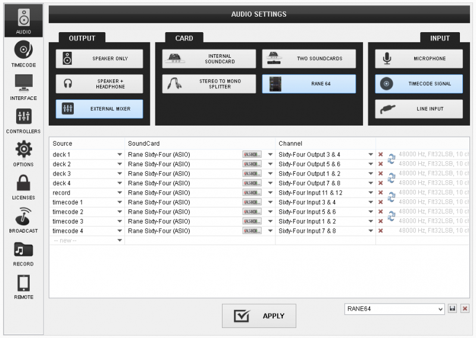Image resolution: width=476 pixels, height=338 pixels.
Task: Remove the timecode 1 row
Action: point(380,202)
